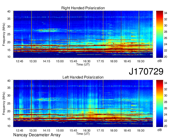Click 40 MHz frequency tick on Right Handed plot

[x=9, y=11]
